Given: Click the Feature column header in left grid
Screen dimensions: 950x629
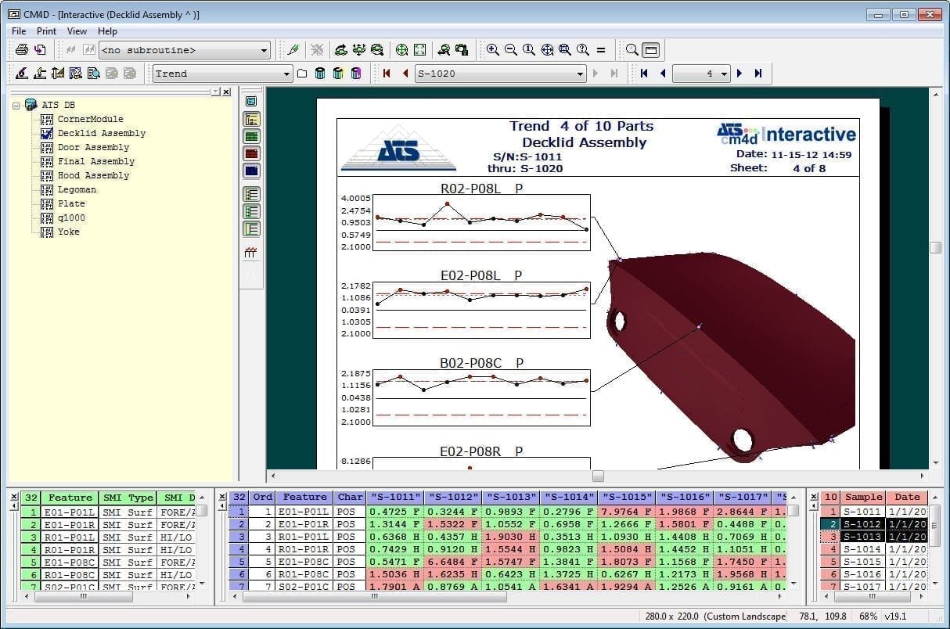Looking at the screenshot, I should point(70,498).
